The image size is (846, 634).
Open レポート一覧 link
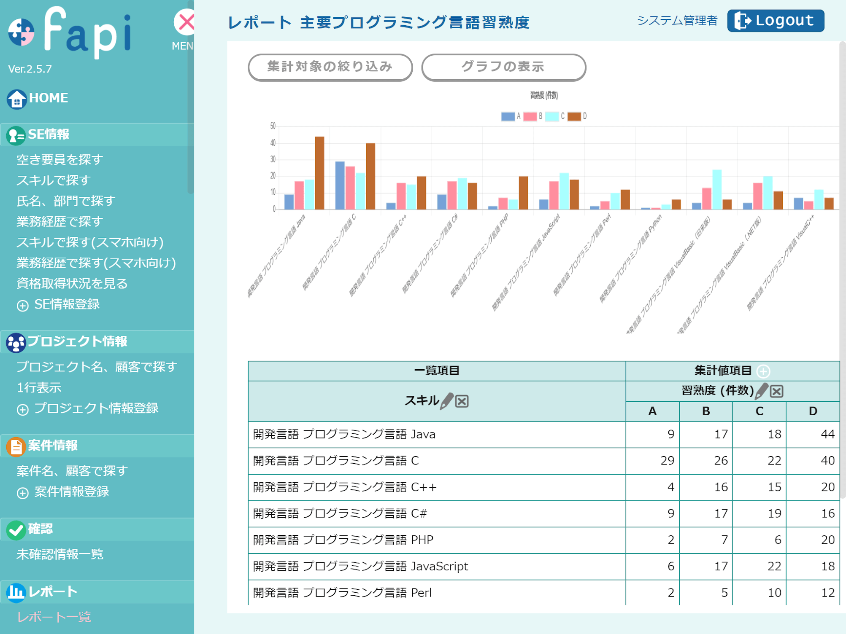click(54, 617)
